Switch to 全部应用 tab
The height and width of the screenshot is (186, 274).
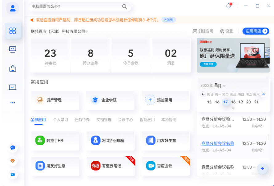(38, 120)
